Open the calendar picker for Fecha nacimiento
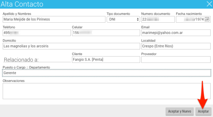Image resolution: width=213 pixels, height=117 pixels. tap(207, 19)
